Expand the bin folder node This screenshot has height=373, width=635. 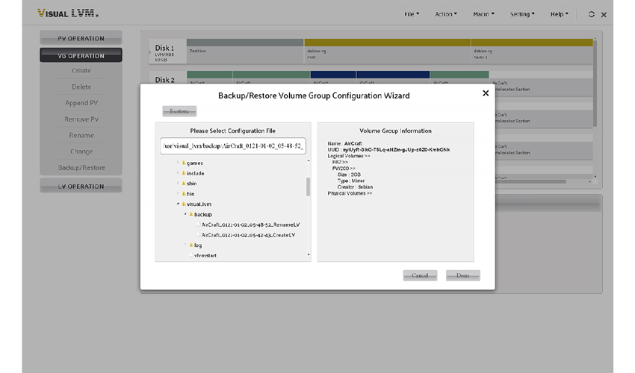click(x=178, y=193)
